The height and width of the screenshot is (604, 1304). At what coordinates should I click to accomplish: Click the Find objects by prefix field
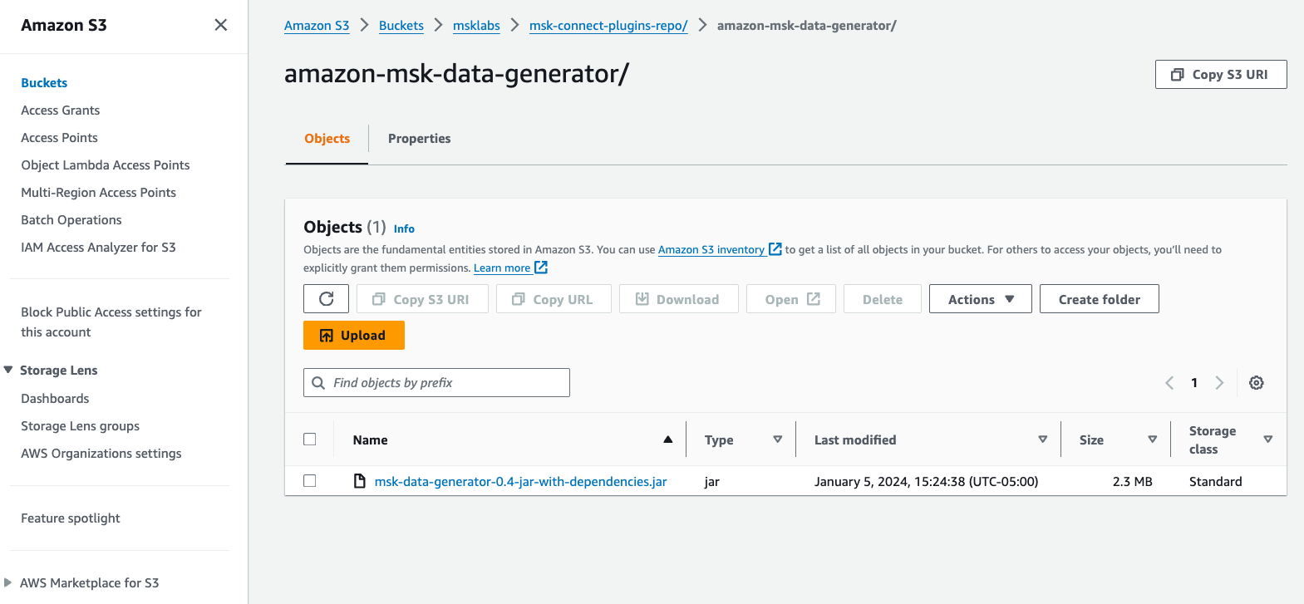pyautogui.click(x=436, y=383)
